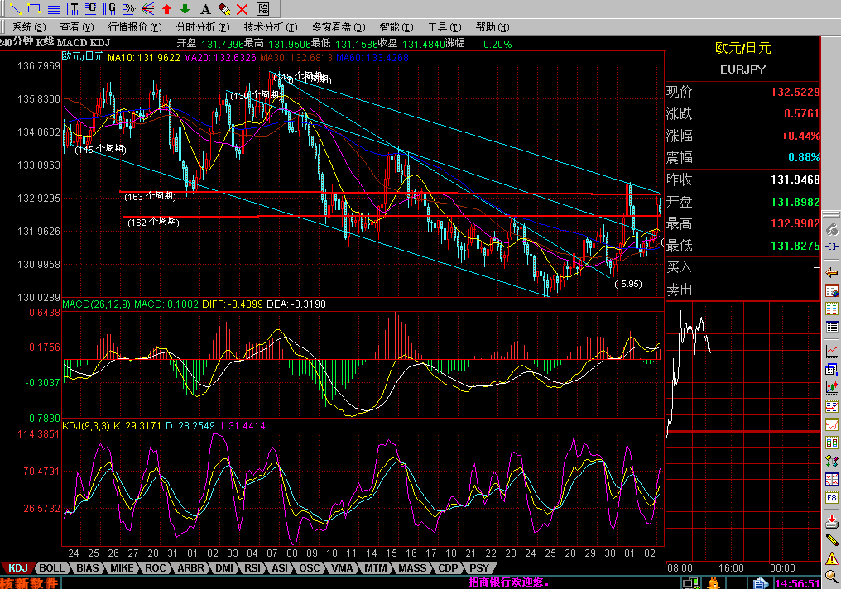Click the red up arrow marker tool
This screenshot has width=841, height=589.
click(166, 9)
